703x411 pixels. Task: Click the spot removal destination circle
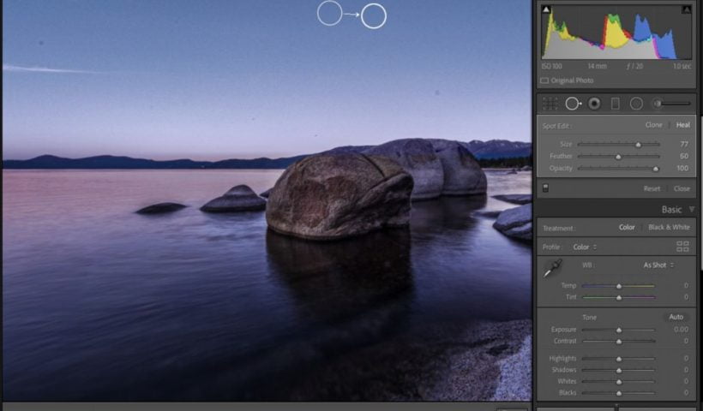[374, 15]
